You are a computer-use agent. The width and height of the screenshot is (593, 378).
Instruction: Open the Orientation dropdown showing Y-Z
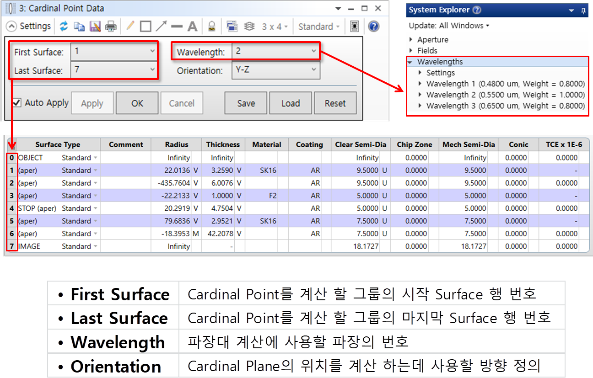click(x=275, y=70)
